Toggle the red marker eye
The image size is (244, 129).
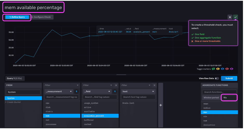[227, 69]
